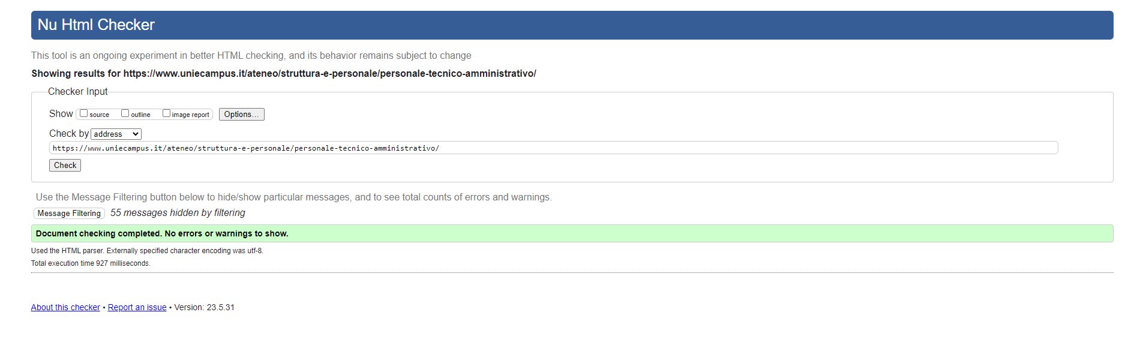Viewport: 1140px width, 360px height.
Task: Click the Total execution time line
Action: [x=91, y=263]
